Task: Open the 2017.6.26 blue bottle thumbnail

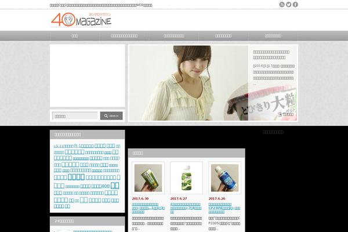Action: 224,178
